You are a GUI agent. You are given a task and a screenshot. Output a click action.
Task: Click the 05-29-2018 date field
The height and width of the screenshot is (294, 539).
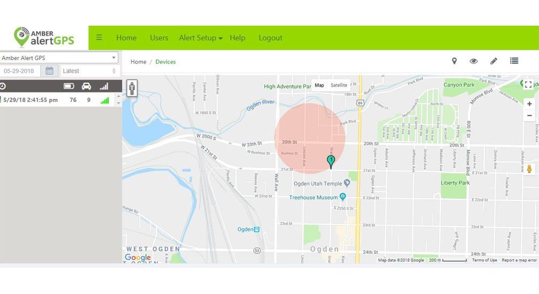tap(20, 71)
